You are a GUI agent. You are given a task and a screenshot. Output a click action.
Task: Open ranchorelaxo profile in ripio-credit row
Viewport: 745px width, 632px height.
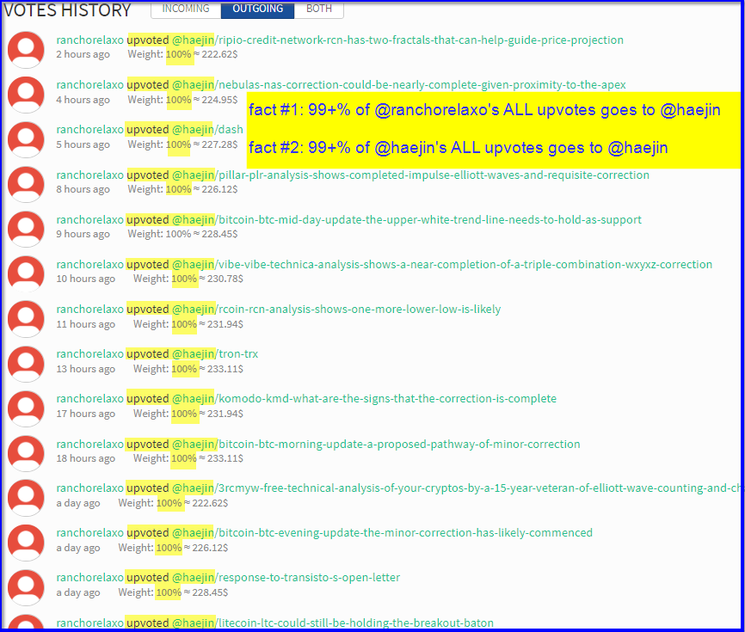(89, 40)
